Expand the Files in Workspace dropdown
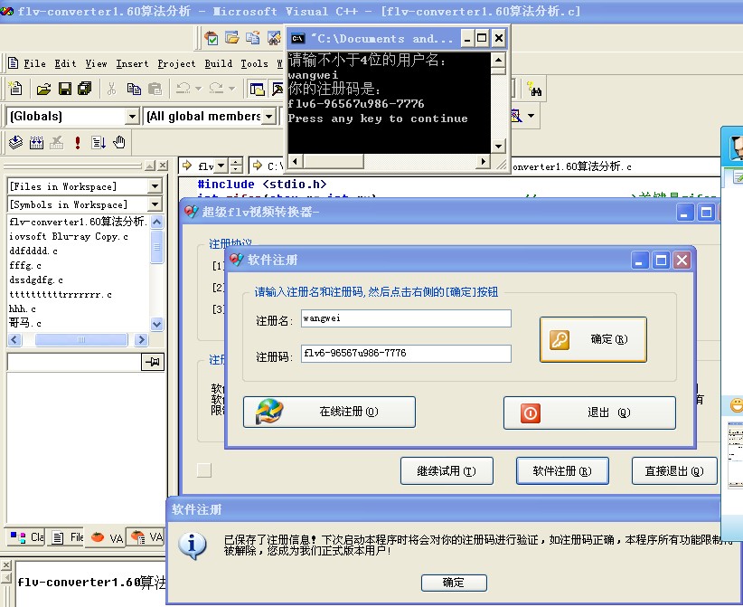 155,186
